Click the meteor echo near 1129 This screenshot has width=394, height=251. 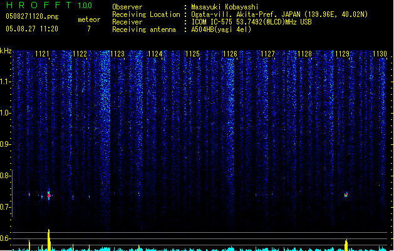(x=346, y=195)
